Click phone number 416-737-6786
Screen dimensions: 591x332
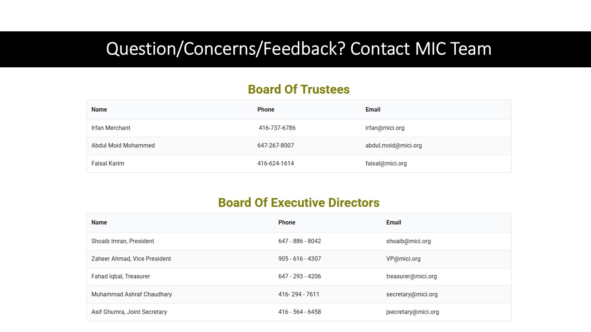click(x=277, y=128)
